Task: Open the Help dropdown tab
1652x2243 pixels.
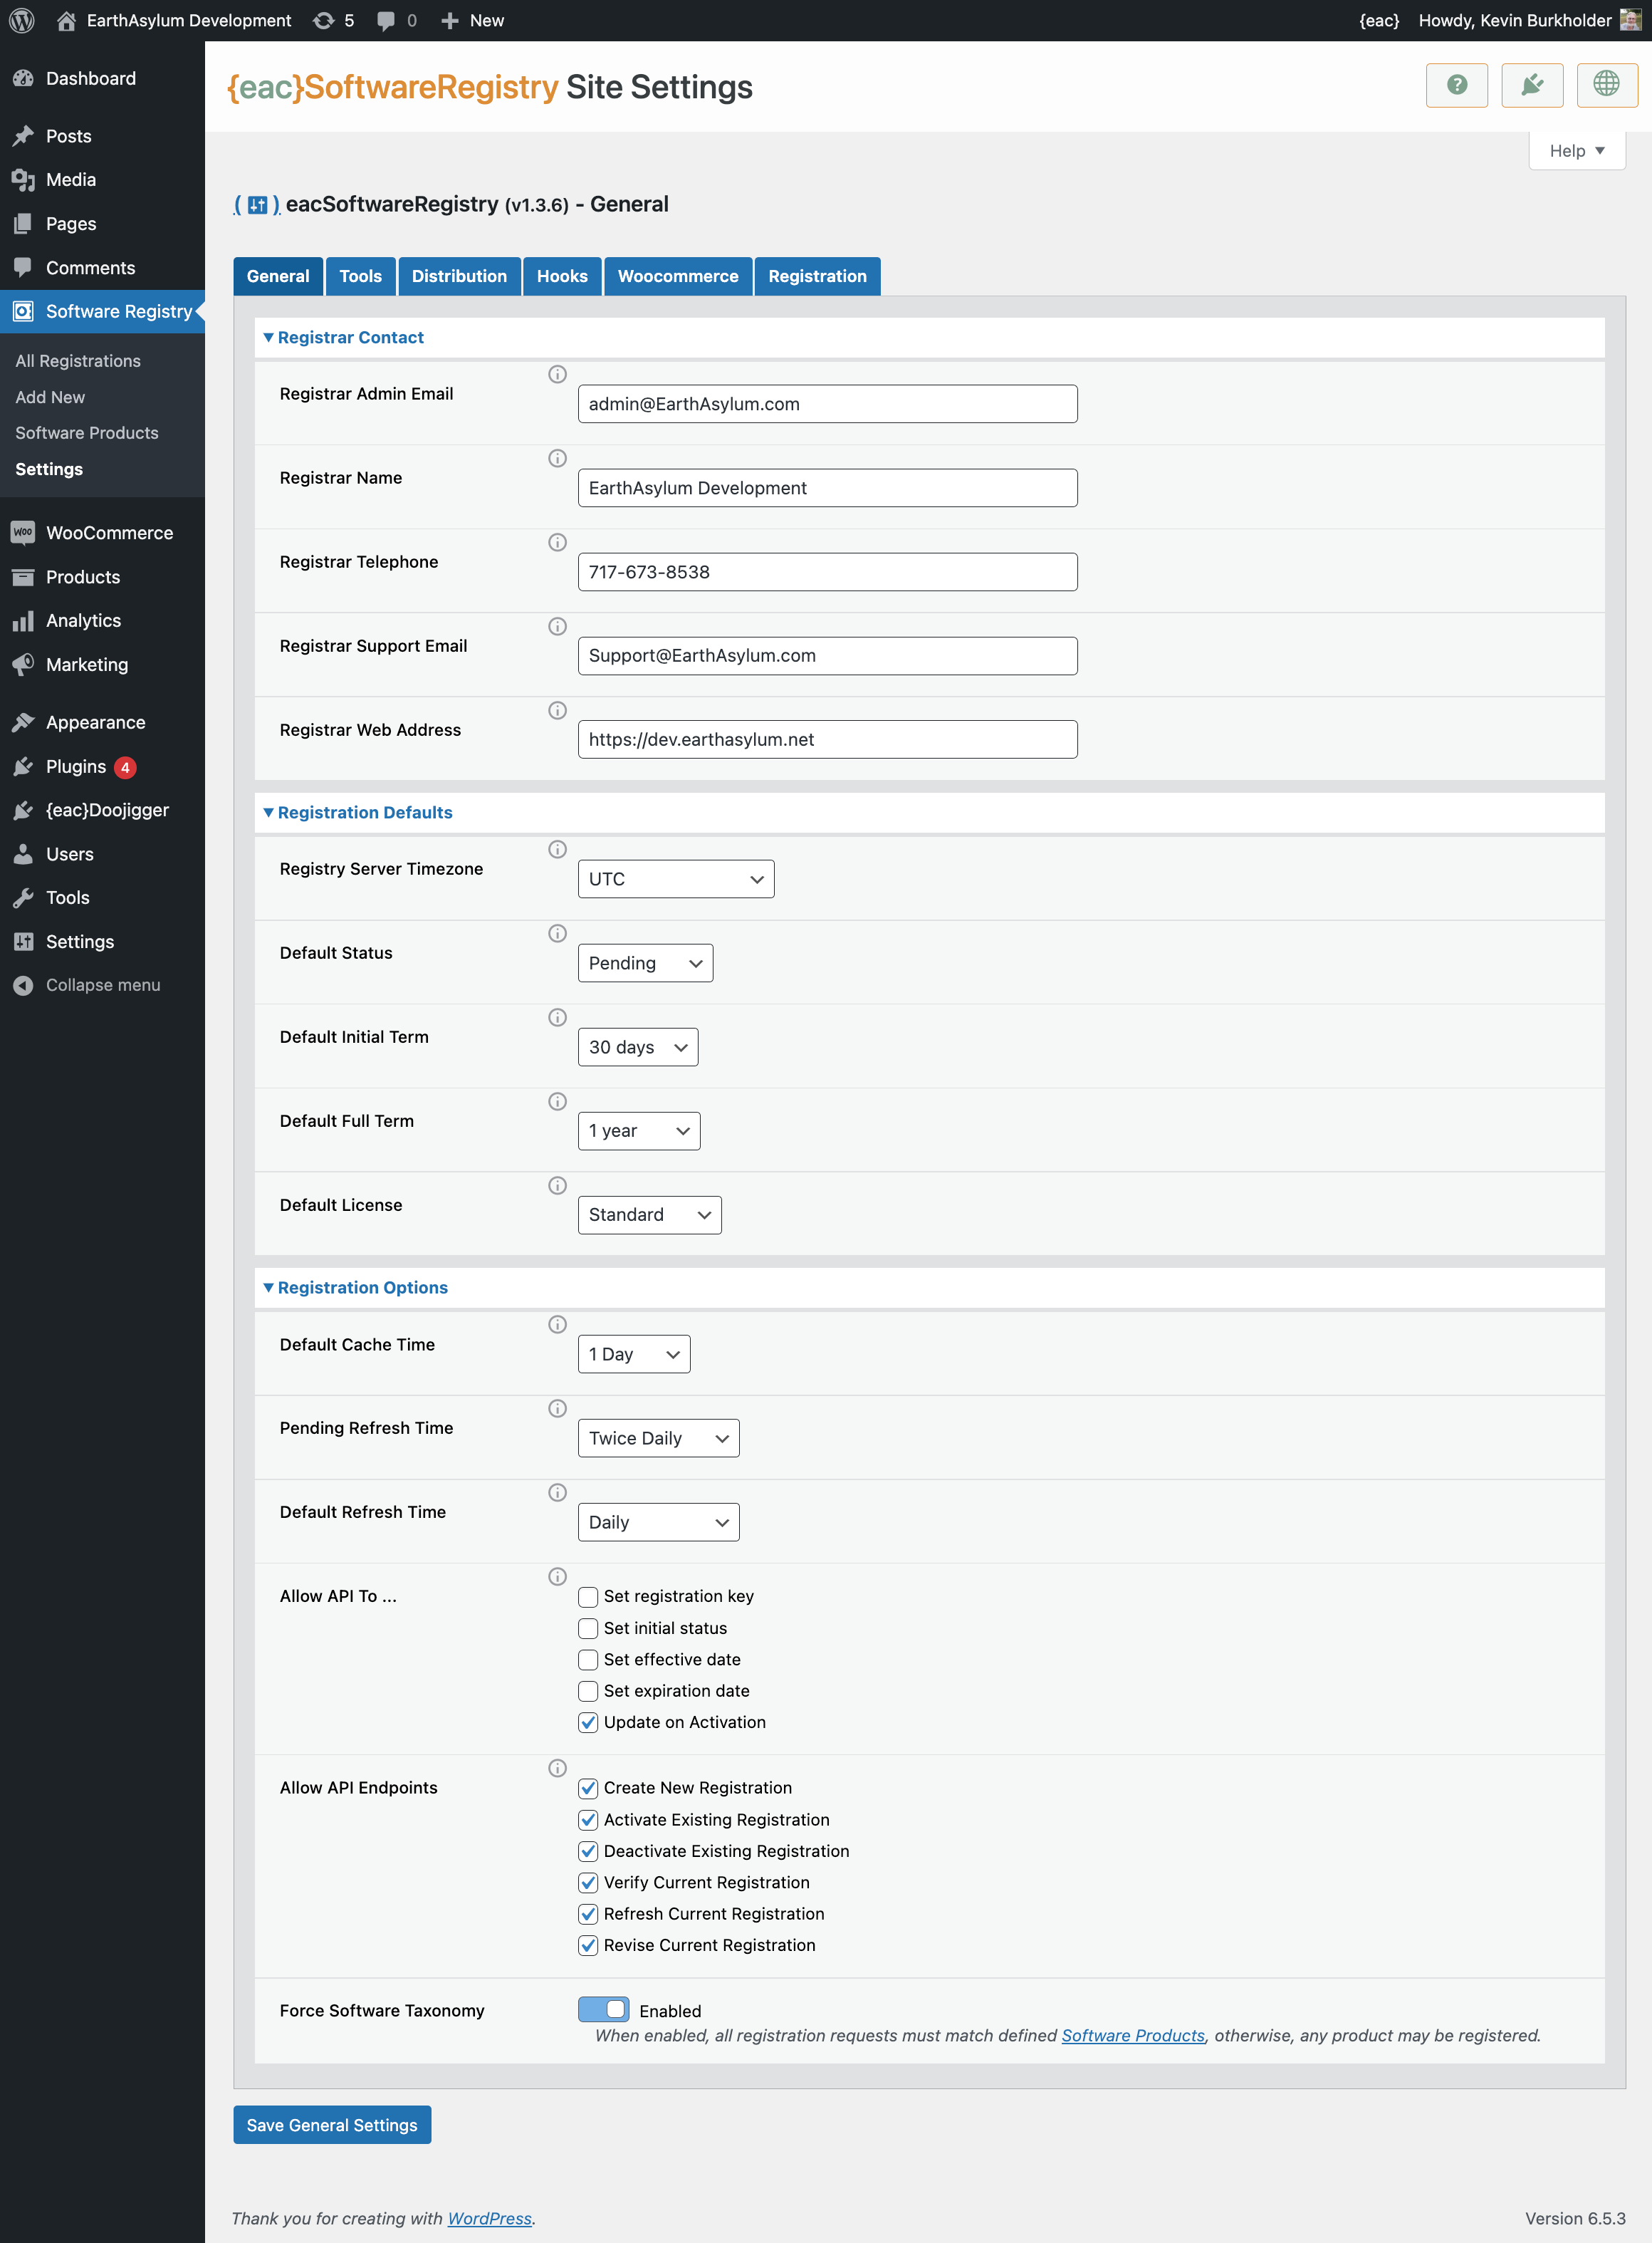Action: coord(1576,151)
